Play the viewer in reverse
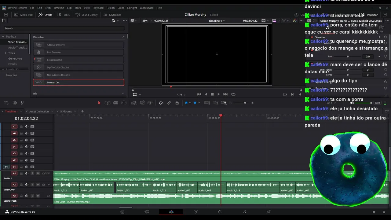Screen dimensions: 391x220 tap(206, 94)
